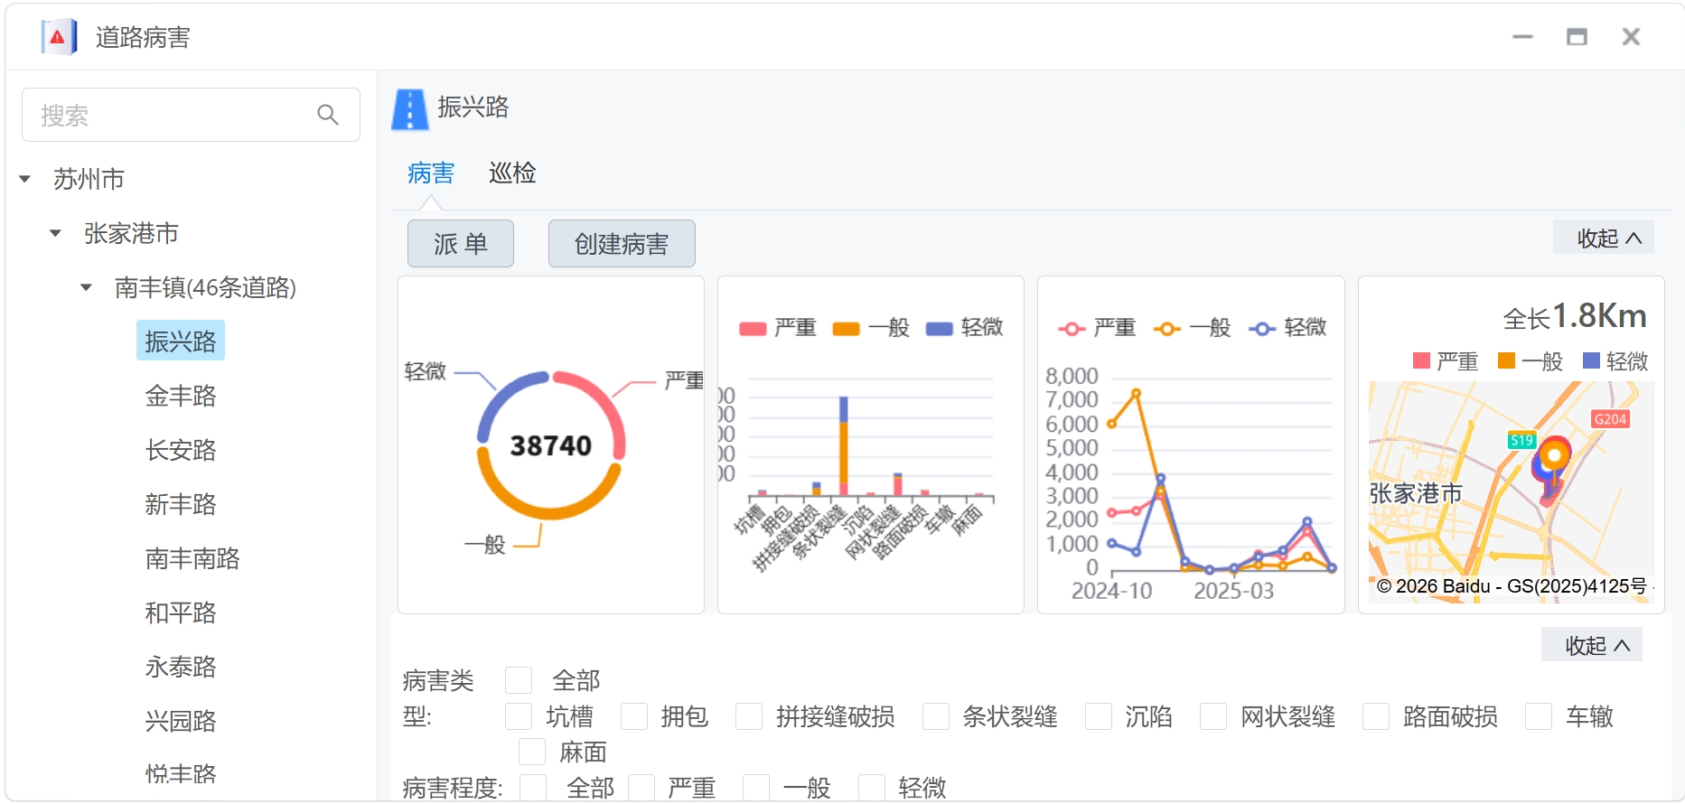Check the 车辙 checkbox
The image size is (1685, 804).
[1539, 716]
